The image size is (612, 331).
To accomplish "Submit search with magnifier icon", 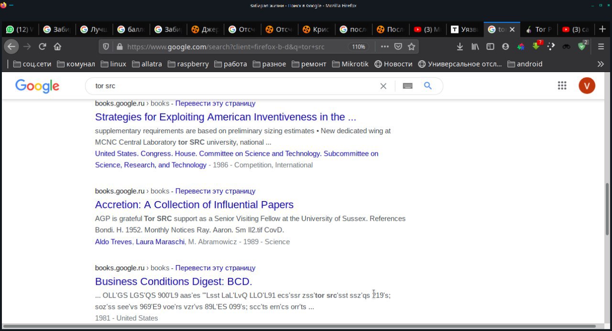I will [x=428, y=85].
